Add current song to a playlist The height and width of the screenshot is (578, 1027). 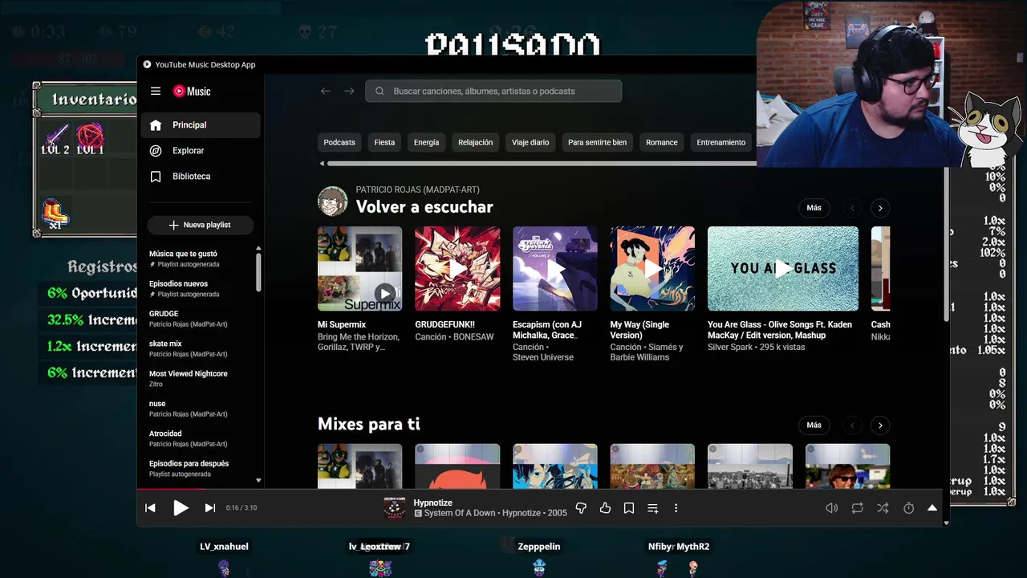pyautogui.click(x=652, y=508)
